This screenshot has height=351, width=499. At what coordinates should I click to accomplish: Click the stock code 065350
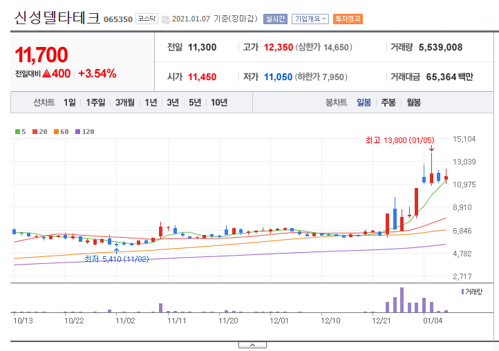[118, 19]
